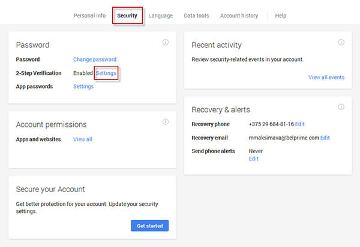Click the info icon in Account permissions card

166,122
